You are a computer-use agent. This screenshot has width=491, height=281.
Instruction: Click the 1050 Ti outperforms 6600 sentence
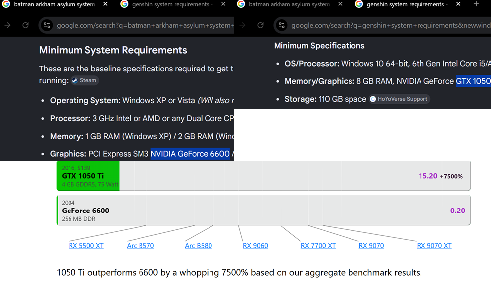coord(239,272)
